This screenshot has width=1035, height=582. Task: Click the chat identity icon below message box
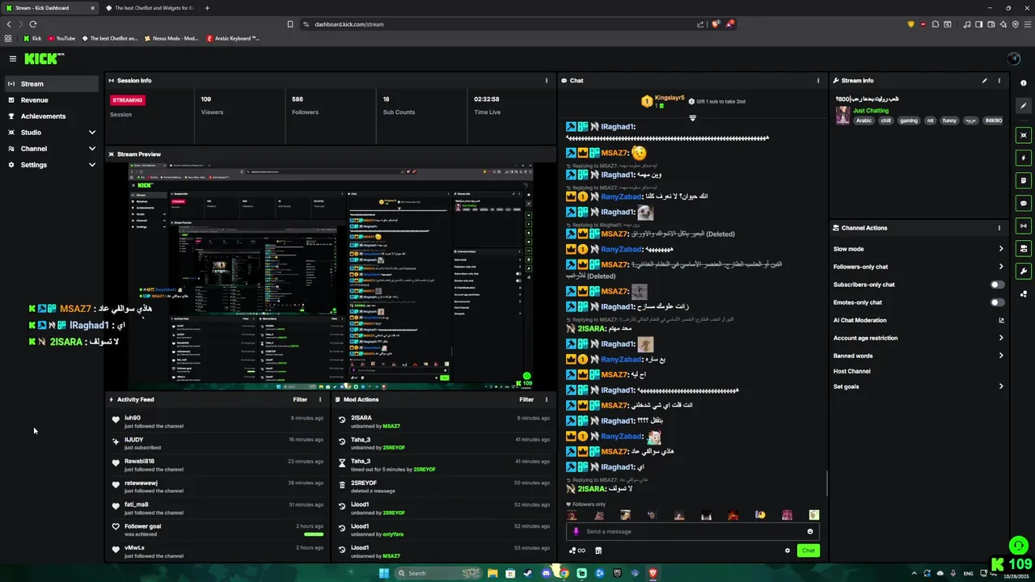pos(577,550)
